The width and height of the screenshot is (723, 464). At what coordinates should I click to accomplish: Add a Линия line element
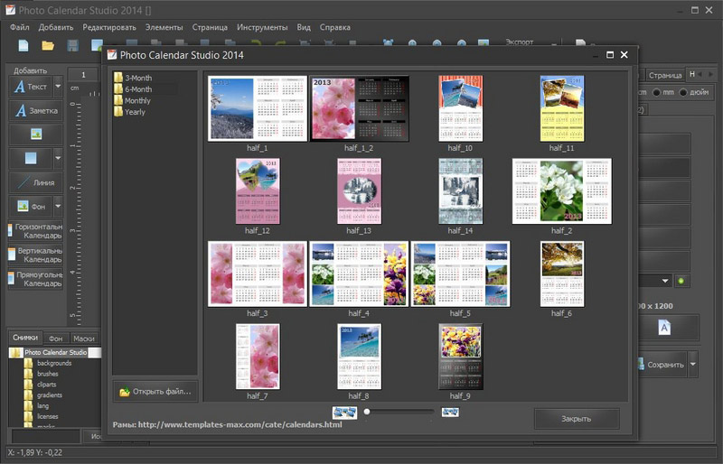35,182
